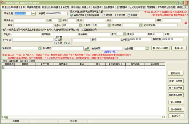Open the 业务员 dropdown
189x124 pixels.
click(x=109, y=25)
